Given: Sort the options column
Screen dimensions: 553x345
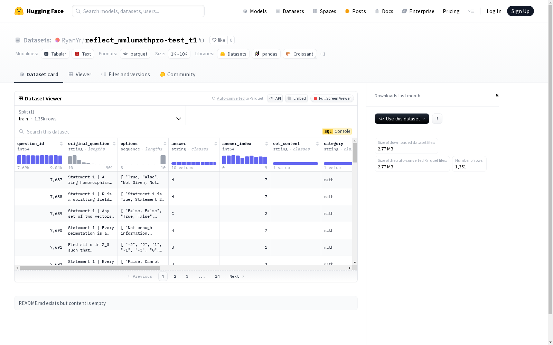Looking at the screenshot, I should pyautogui.click(x=165, y=144).
